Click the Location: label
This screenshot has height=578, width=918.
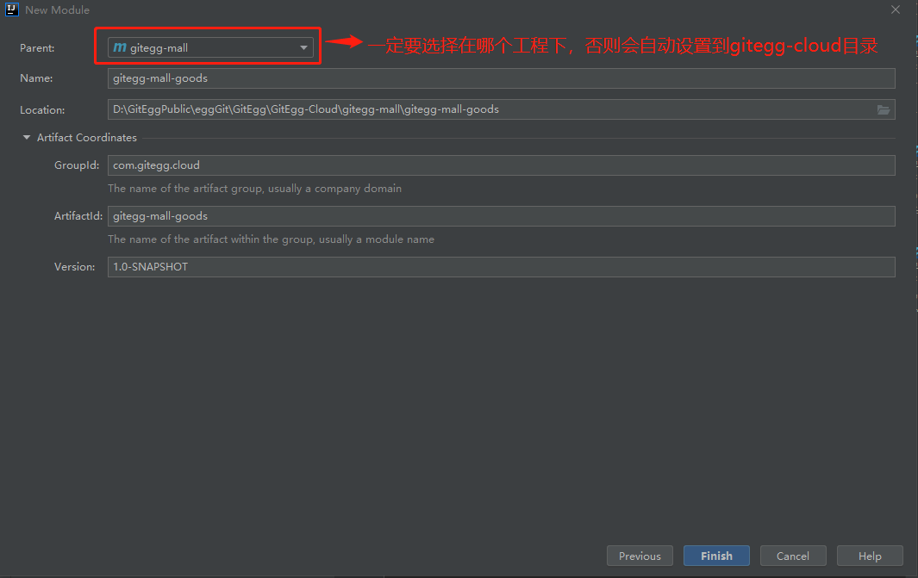click(42, 110)
